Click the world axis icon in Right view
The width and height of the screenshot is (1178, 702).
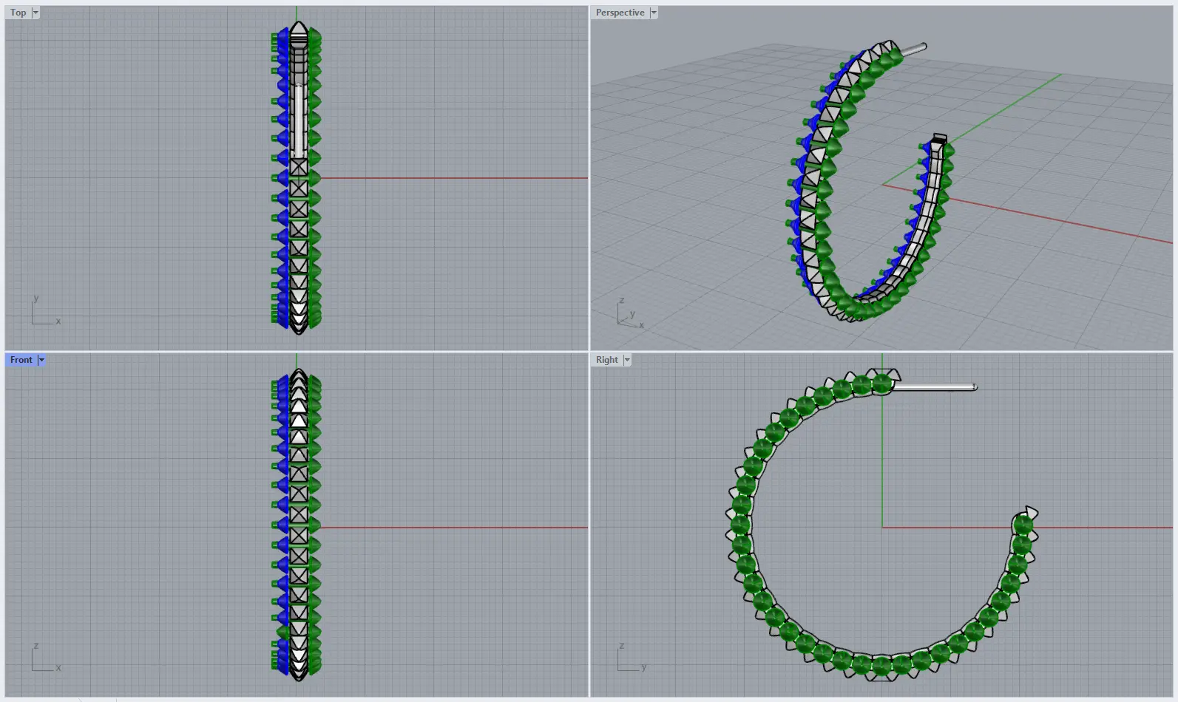[629, 660]
